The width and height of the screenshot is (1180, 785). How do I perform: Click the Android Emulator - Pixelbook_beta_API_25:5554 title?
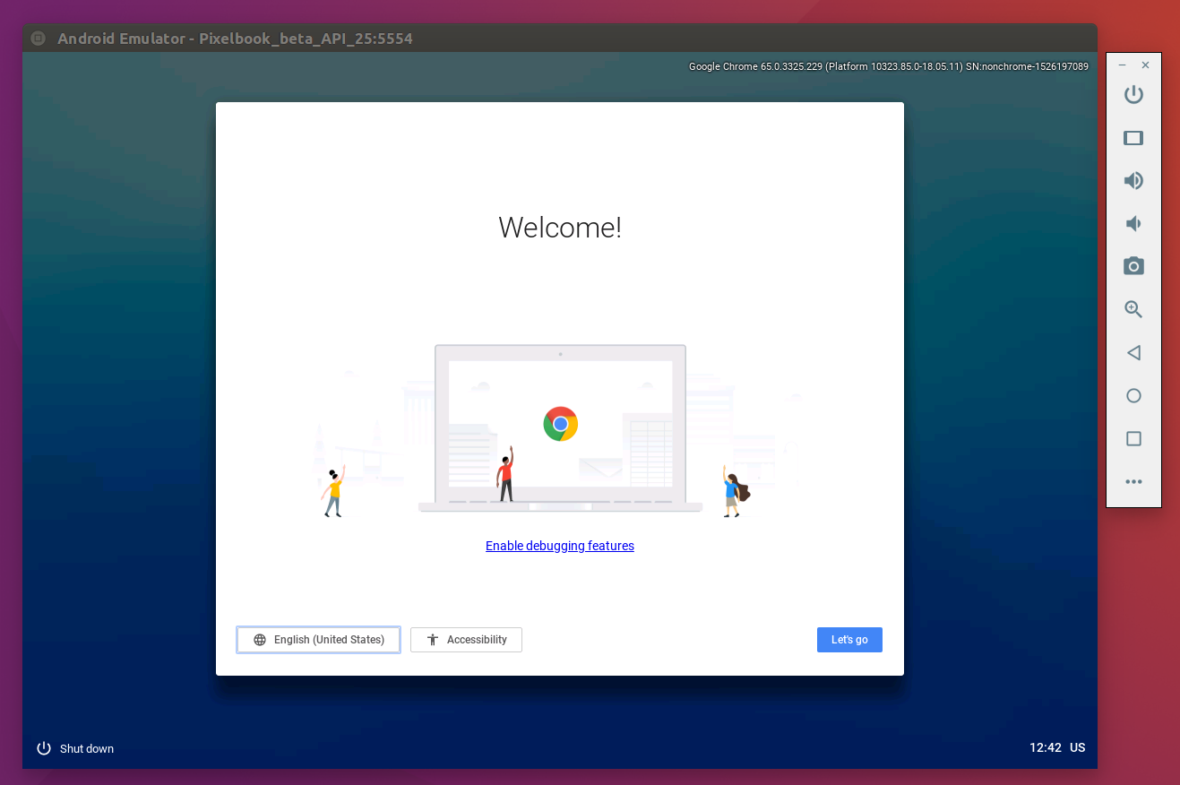[x=235, y=39]
